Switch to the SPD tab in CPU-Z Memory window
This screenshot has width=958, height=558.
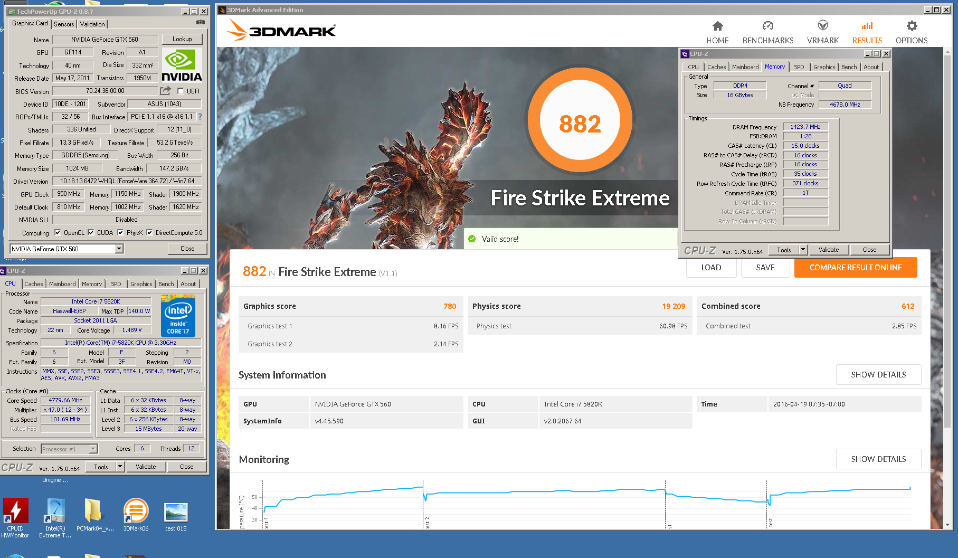coord(799,67)
